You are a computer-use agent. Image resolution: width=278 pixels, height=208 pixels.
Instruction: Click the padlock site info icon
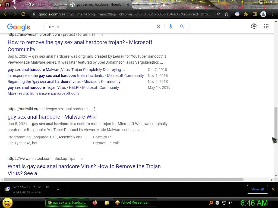pos(34,14)
